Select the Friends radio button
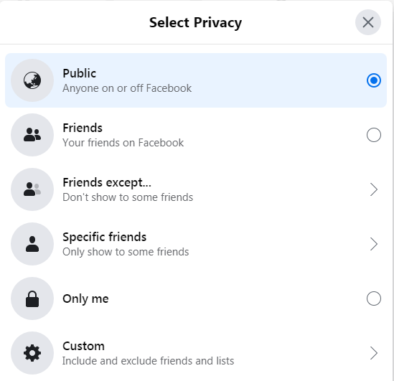Image resolution: width=394 pixels, height=381 pixels. pos(374,135)
